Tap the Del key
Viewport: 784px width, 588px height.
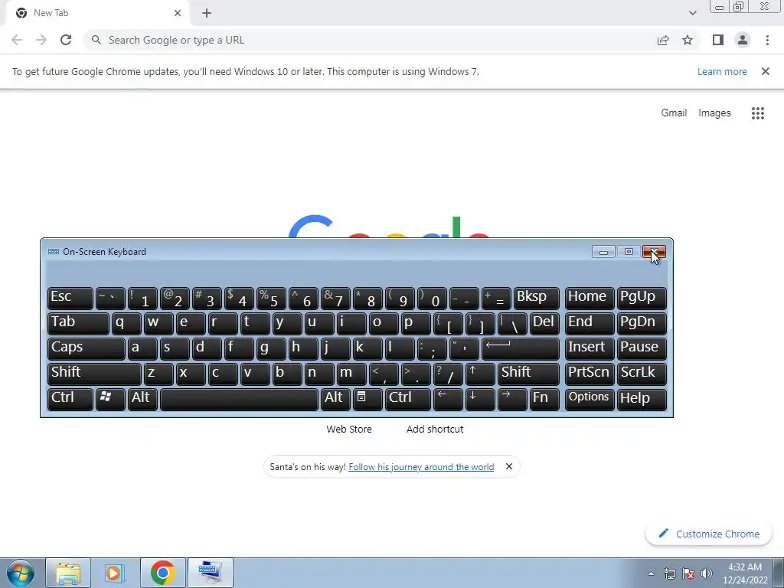pos(544,323)
